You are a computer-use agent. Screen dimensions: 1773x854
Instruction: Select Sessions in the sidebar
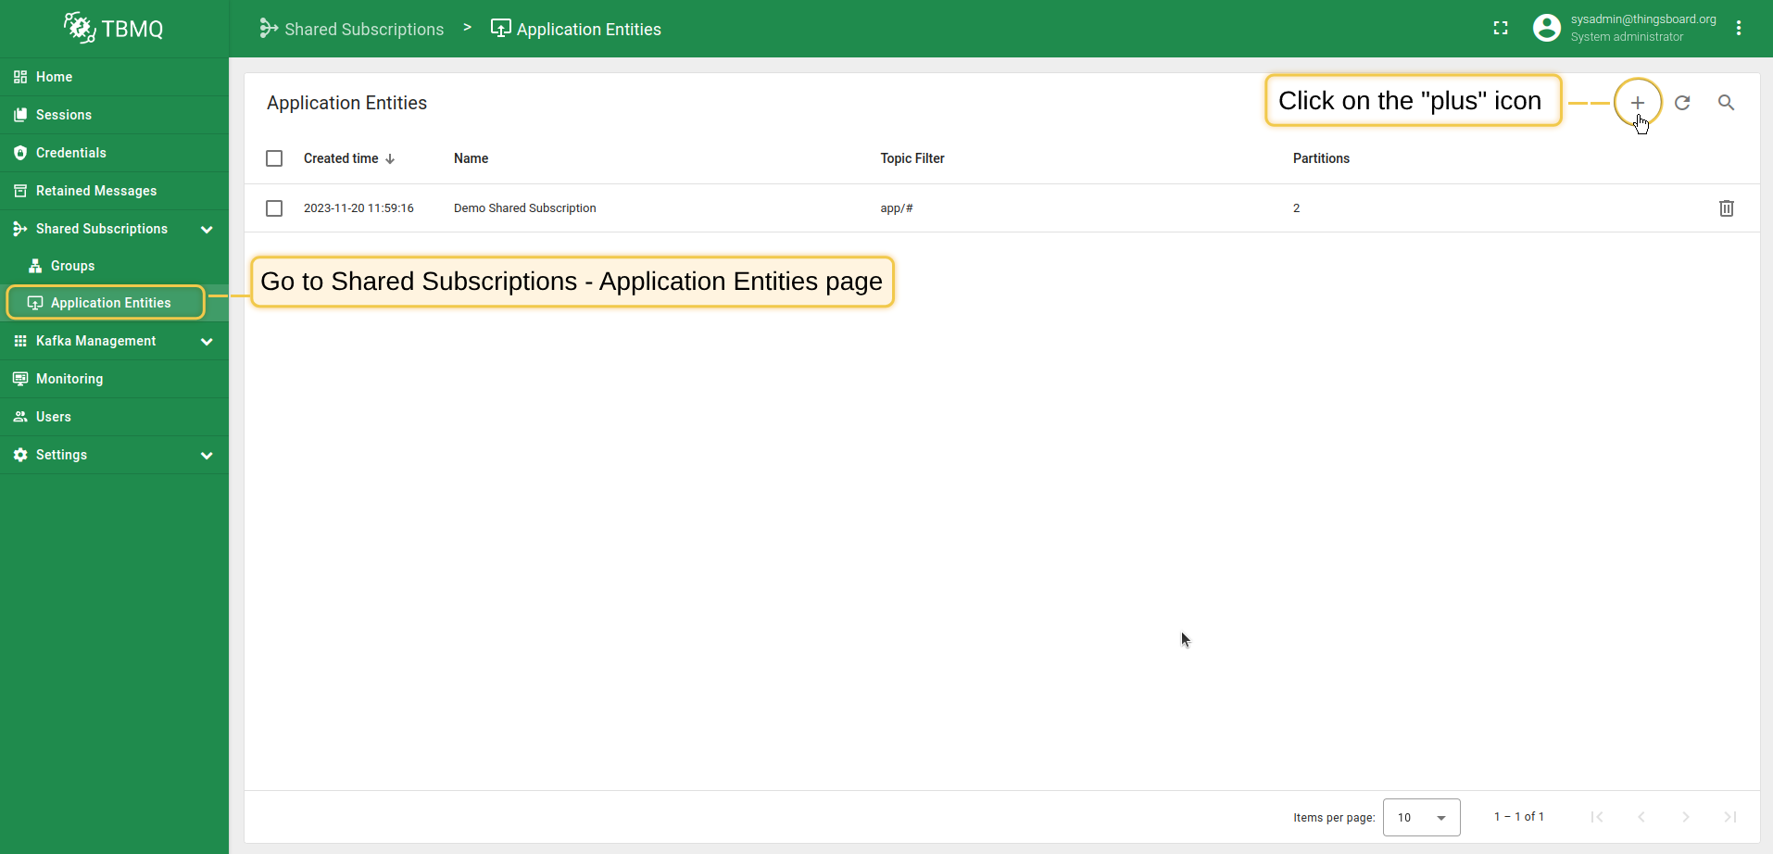(x=64, y=114)
